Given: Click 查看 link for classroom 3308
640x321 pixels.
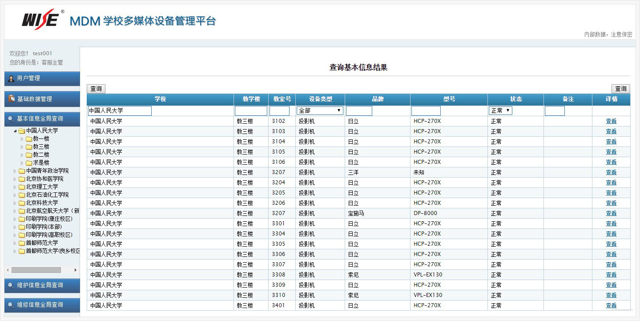Looking at the screenshot, I should [x=611, y=275].
